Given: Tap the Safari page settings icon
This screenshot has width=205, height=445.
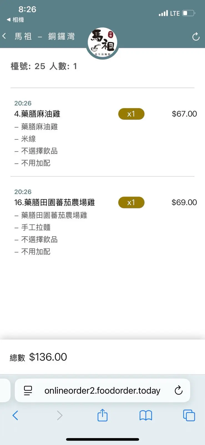Looking at the screenshot, I should pyautogui.click(x=28, y=390).
